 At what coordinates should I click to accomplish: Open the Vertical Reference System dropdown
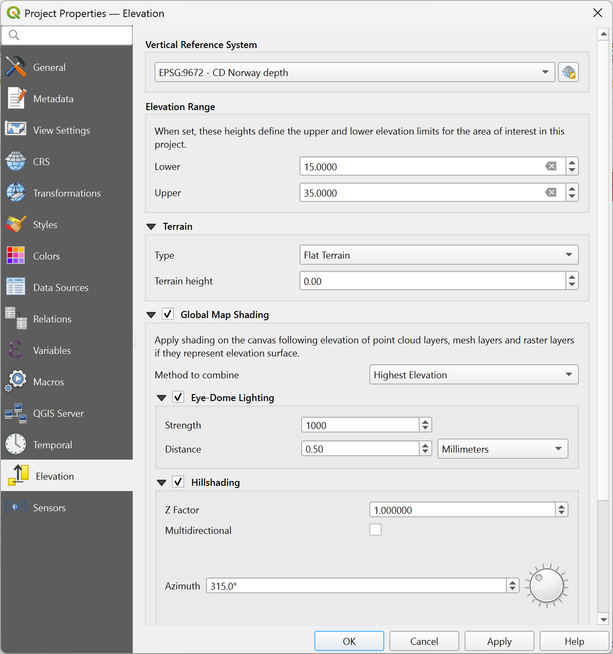[354, 73]
